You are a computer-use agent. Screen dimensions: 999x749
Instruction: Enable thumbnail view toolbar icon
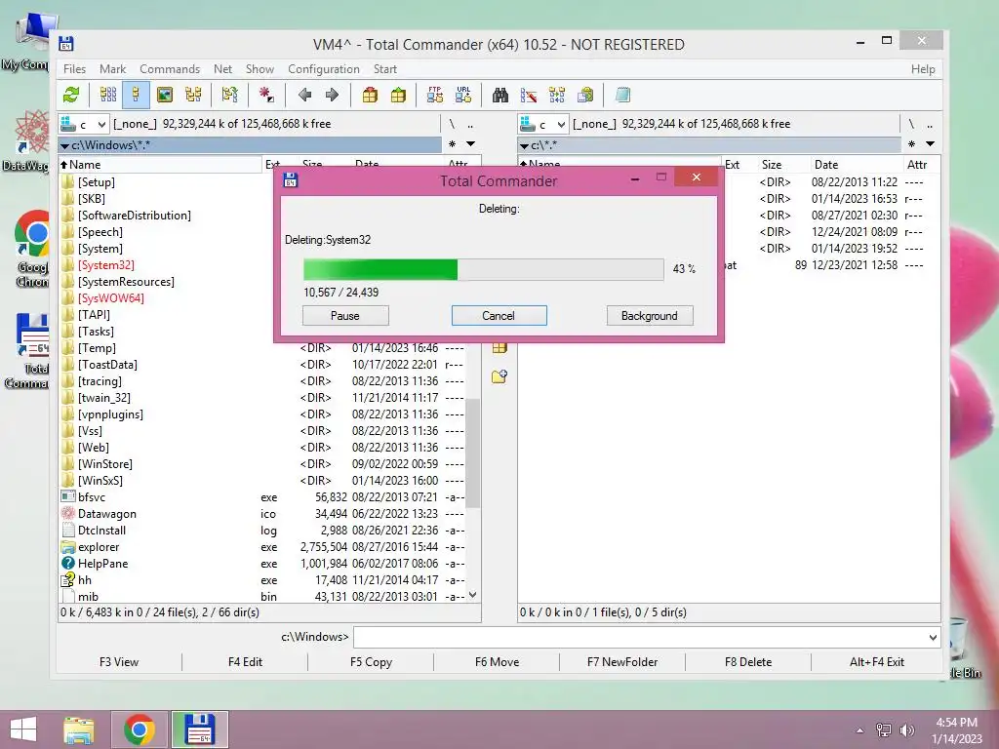(x=164, y=96)
